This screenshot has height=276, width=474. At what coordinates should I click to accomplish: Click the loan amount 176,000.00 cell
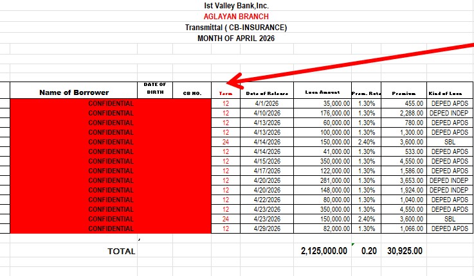pyautogui.click(x=323, y=113)
